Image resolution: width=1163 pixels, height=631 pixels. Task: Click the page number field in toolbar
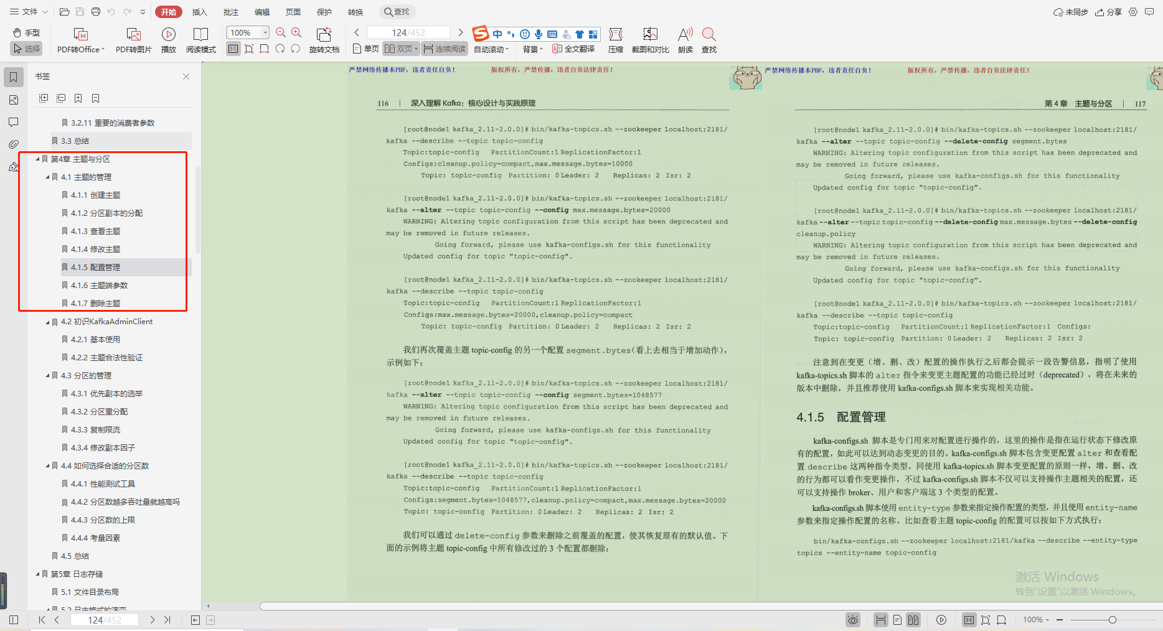tap(408, 32)
